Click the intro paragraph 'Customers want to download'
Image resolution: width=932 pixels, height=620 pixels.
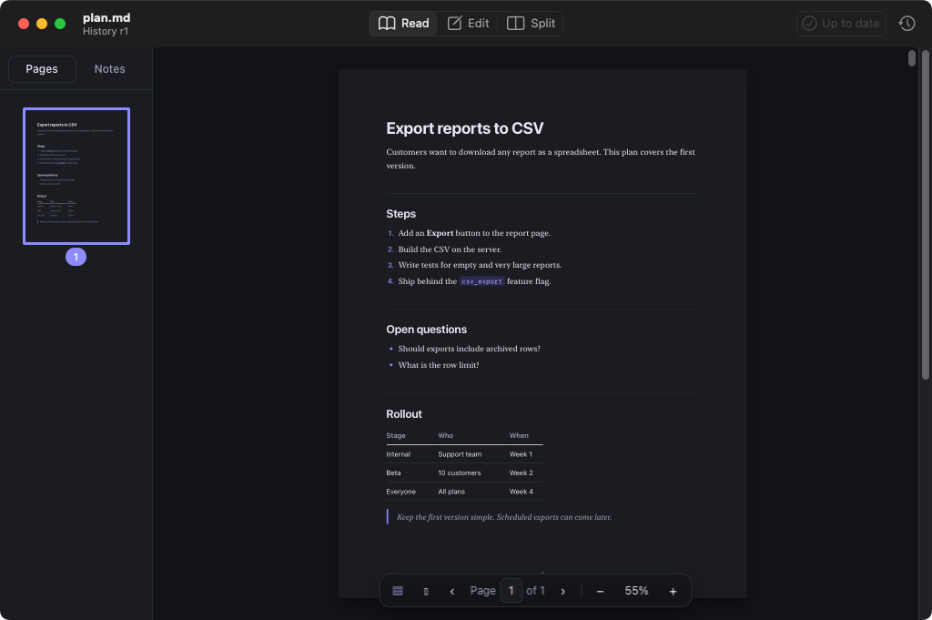tap(541, 158)
